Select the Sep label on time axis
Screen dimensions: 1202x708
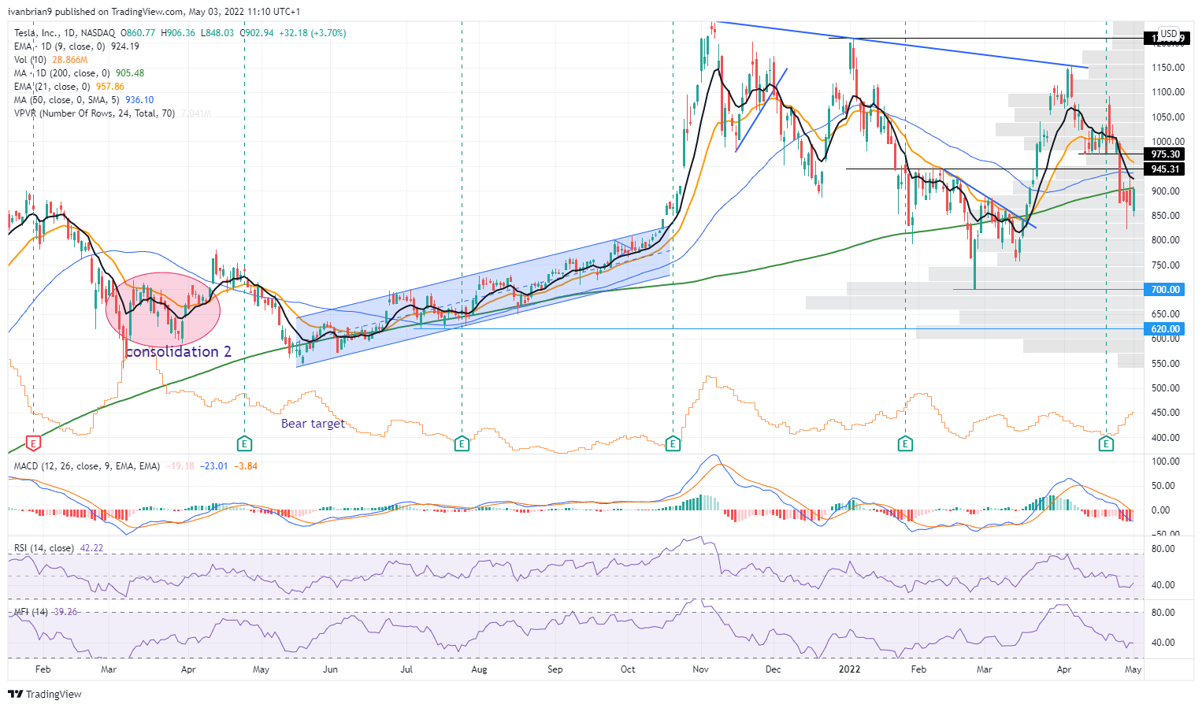pos(555,669)
